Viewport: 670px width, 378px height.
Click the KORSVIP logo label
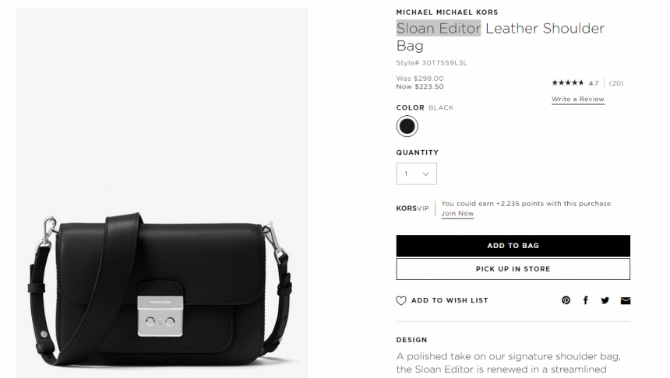412,208
